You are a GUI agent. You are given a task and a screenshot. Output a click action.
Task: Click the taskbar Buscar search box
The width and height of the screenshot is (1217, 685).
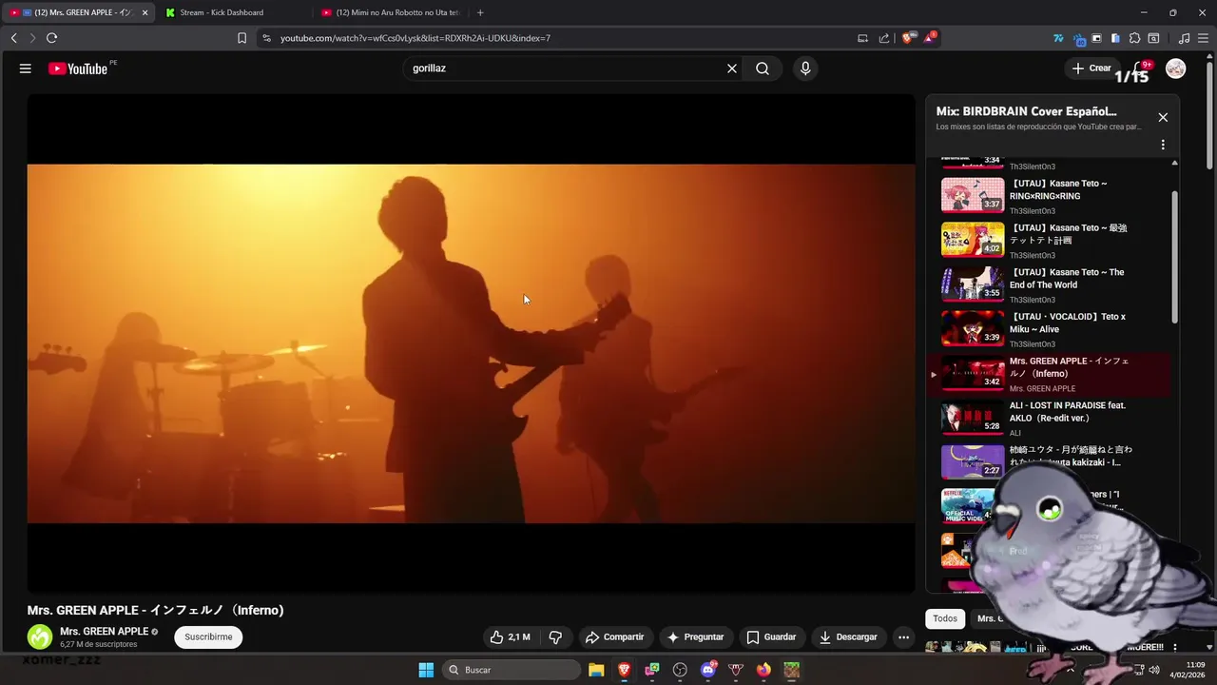512,670
